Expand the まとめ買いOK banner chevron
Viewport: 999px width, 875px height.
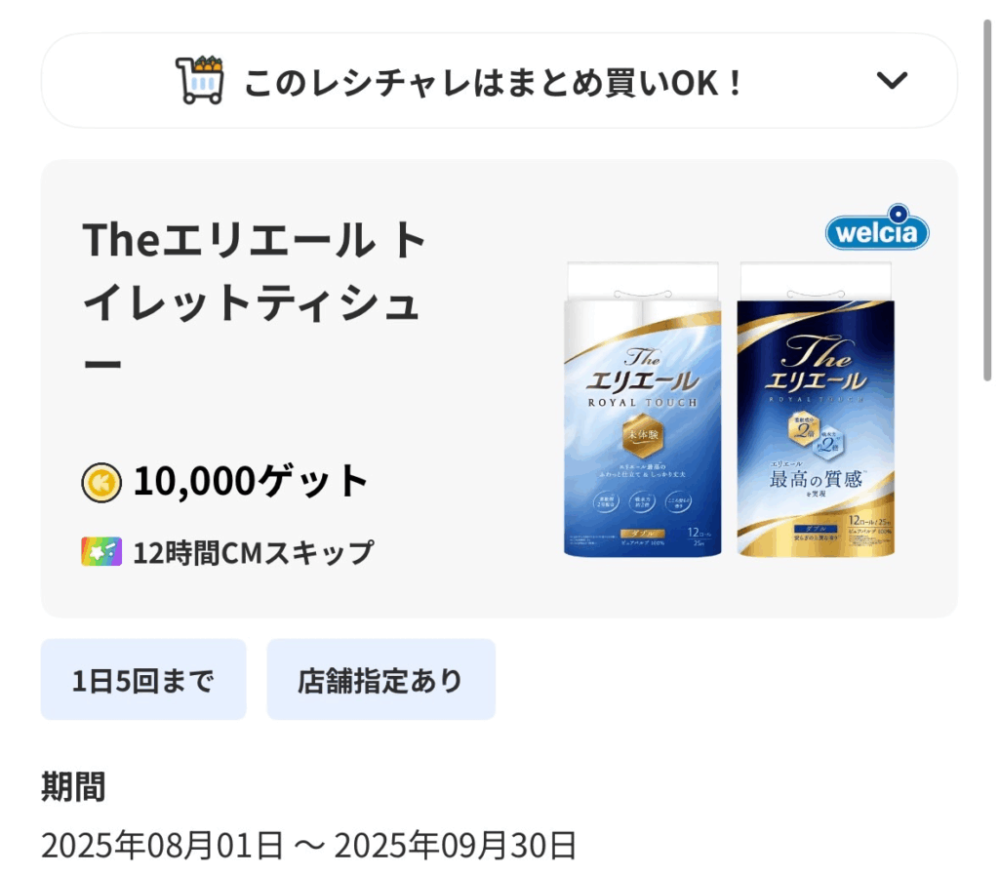(892, 81)
